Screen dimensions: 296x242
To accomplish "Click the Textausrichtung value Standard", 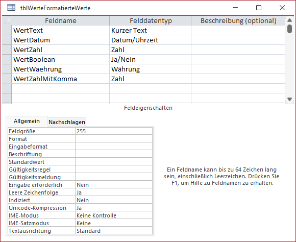I will pos(114,231).
